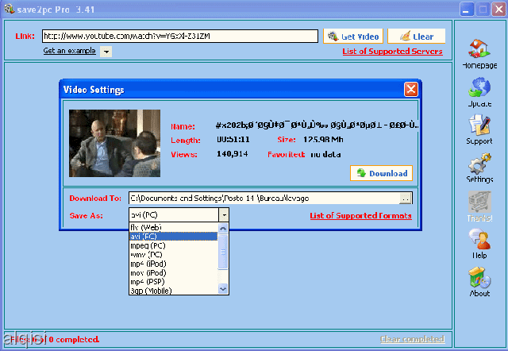Click the Favorited 'no data' text
The image size is (508, 351).
(x=325, y=154)
